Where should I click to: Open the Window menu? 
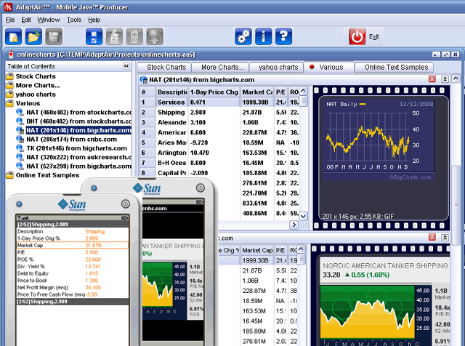point(49,20)
